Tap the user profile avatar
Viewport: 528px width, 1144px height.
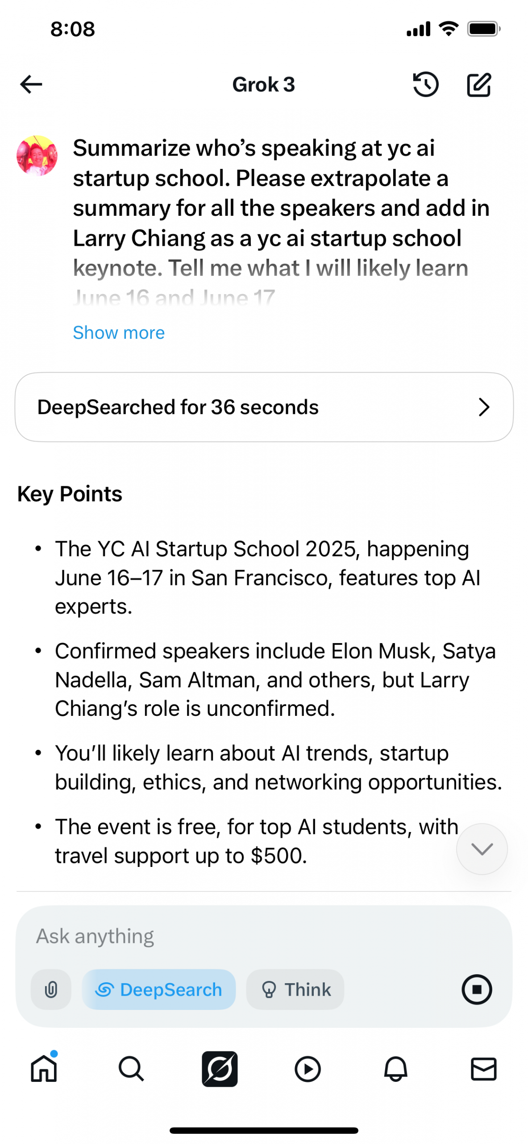click(37, 156)
